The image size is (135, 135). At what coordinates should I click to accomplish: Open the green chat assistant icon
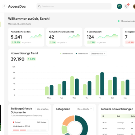click(119, 6)
